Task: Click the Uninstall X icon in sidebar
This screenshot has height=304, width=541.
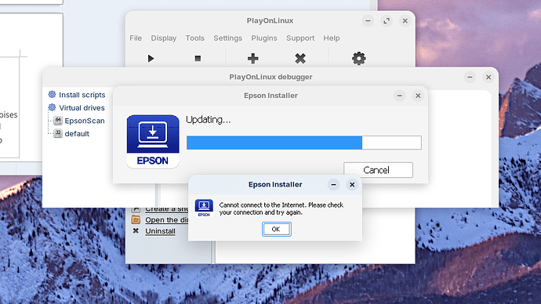Action: point(136,231)
